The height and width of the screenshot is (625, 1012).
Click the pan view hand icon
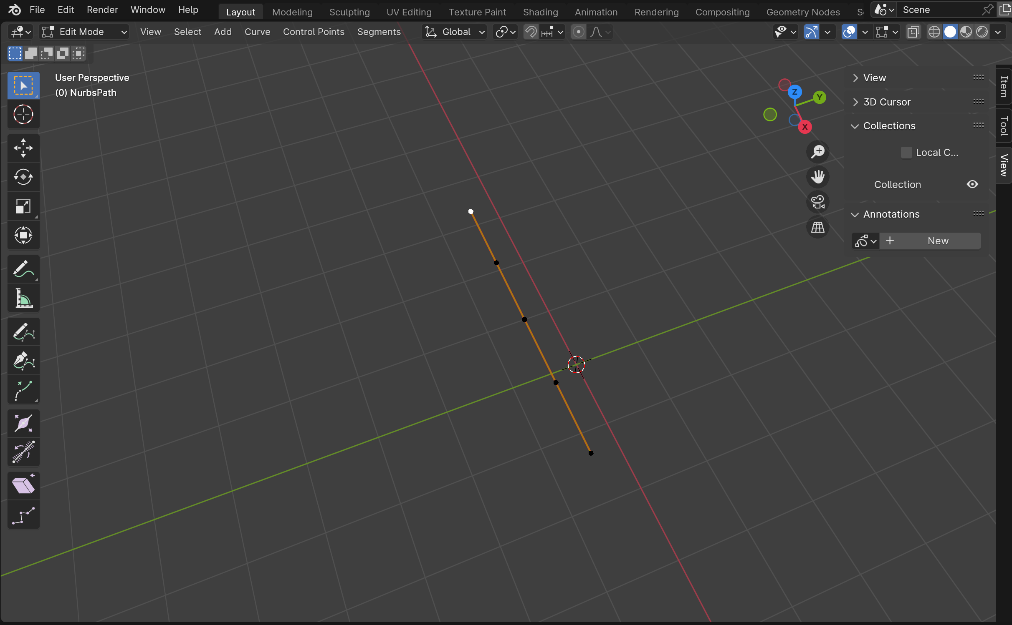click(x=817, y=177)
